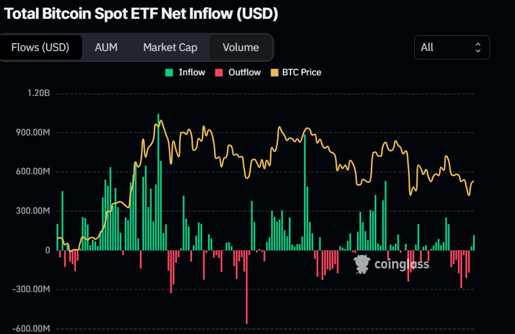Switch to the Flows (USD) tab
515x334 pixels.
[41, 47]
